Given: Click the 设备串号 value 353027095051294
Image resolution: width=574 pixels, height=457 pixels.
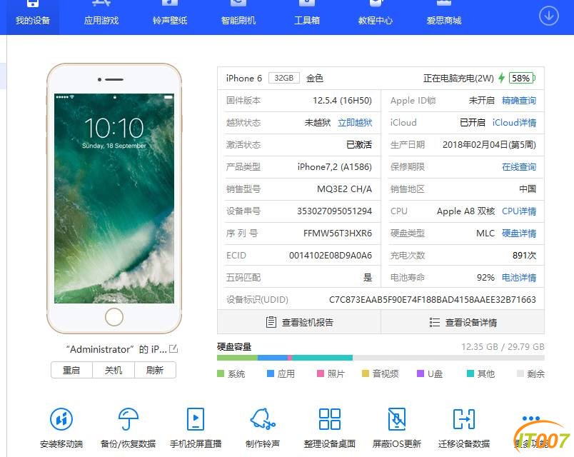Looking at the screenshot, I should coord(335,211).
